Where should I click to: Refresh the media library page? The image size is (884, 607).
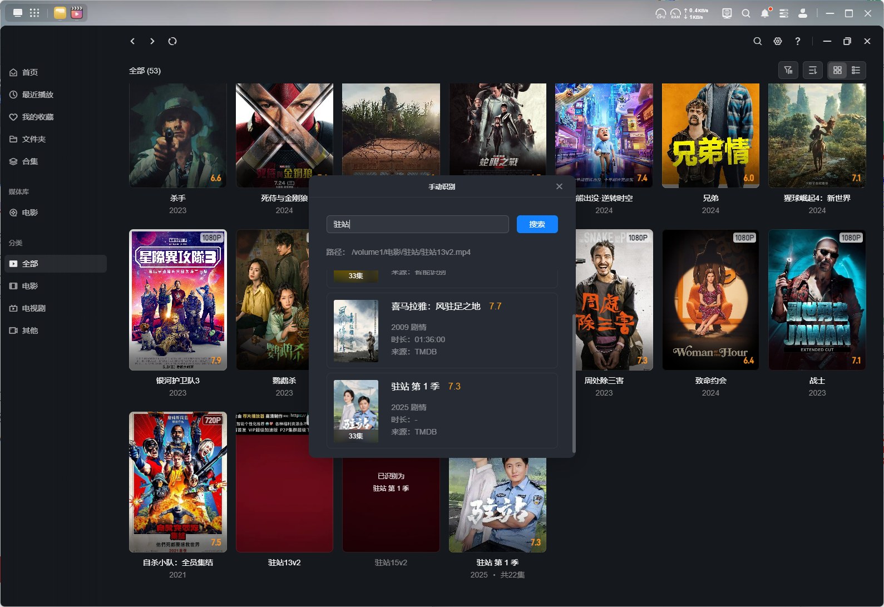point(172,41)
